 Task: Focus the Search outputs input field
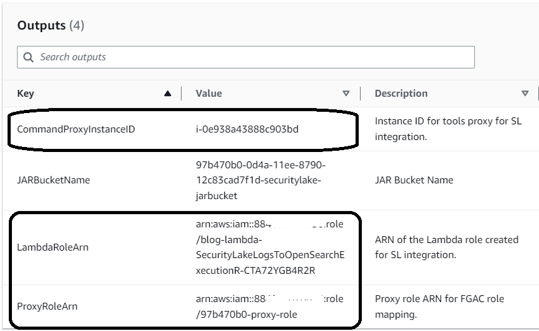click(251, 57)
